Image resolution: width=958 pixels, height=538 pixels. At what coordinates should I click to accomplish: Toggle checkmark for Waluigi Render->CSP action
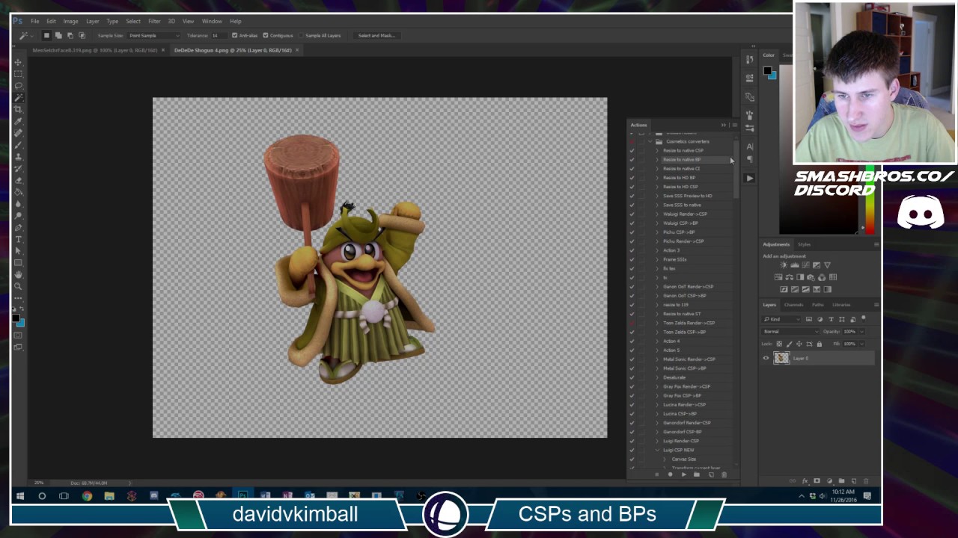click(x=632, y=214)
